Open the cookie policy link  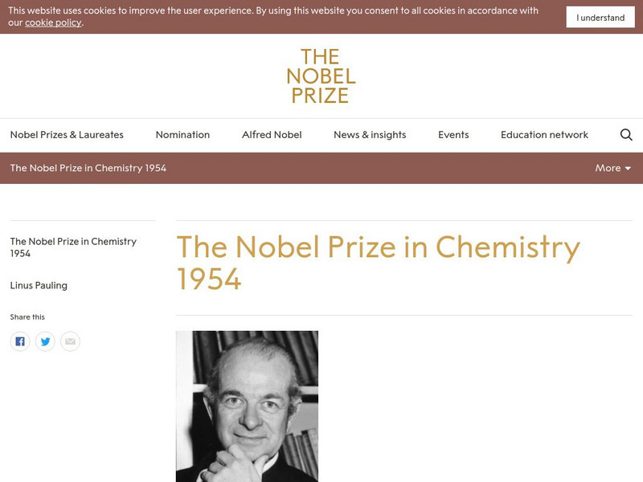tap(53, 22)
